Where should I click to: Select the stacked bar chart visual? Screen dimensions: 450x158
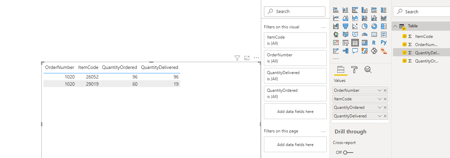[336, 10]
